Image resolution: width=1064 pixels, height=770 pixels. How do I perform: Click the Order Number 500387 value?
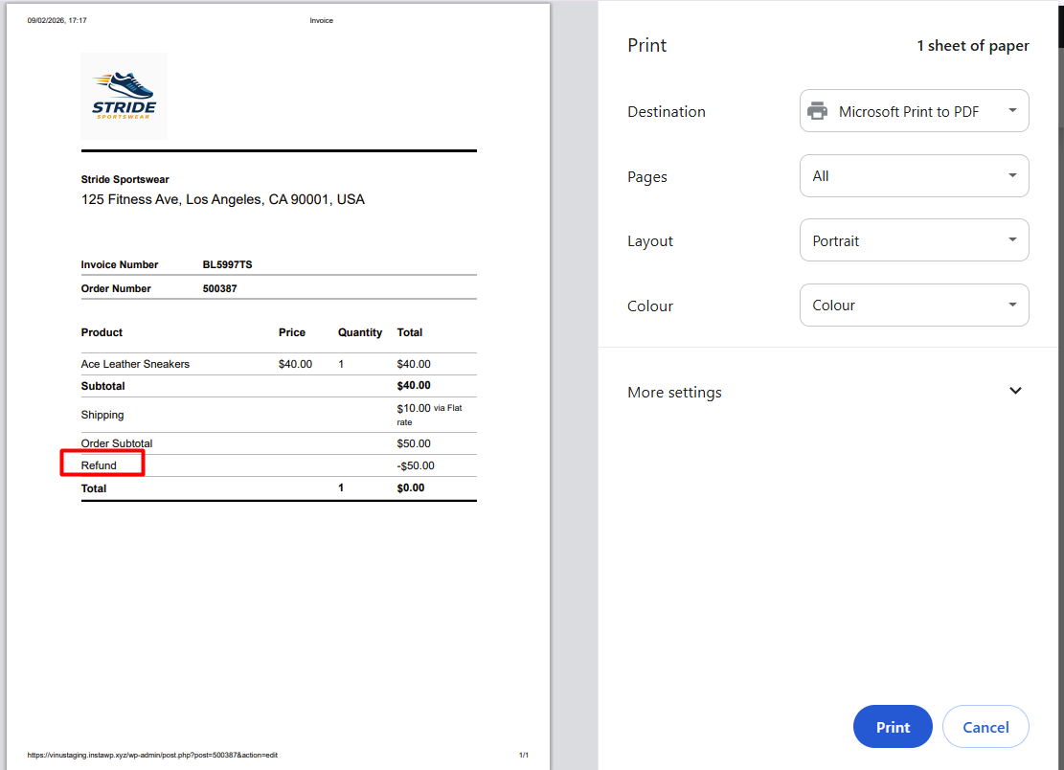[x=218, y=288]
